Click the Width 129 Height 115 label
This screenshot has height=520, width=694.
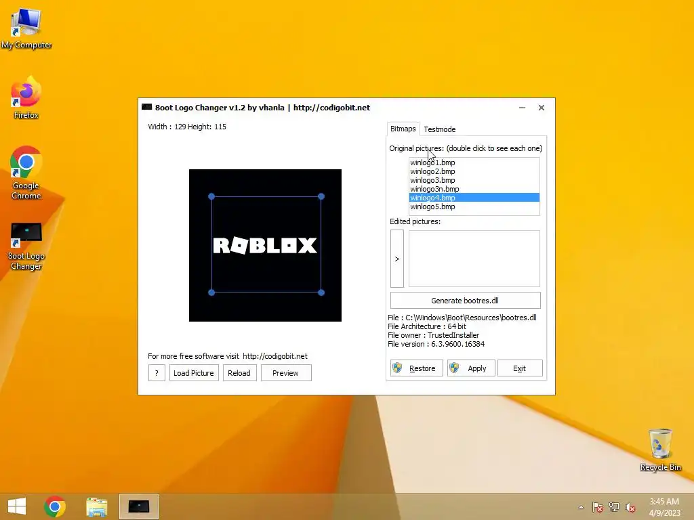coord(187,127)
